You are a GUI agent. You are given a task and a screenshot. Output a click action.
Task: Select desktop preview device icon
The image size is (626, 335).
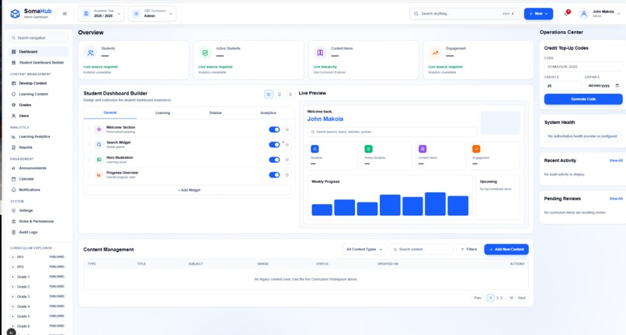point(269,94)
